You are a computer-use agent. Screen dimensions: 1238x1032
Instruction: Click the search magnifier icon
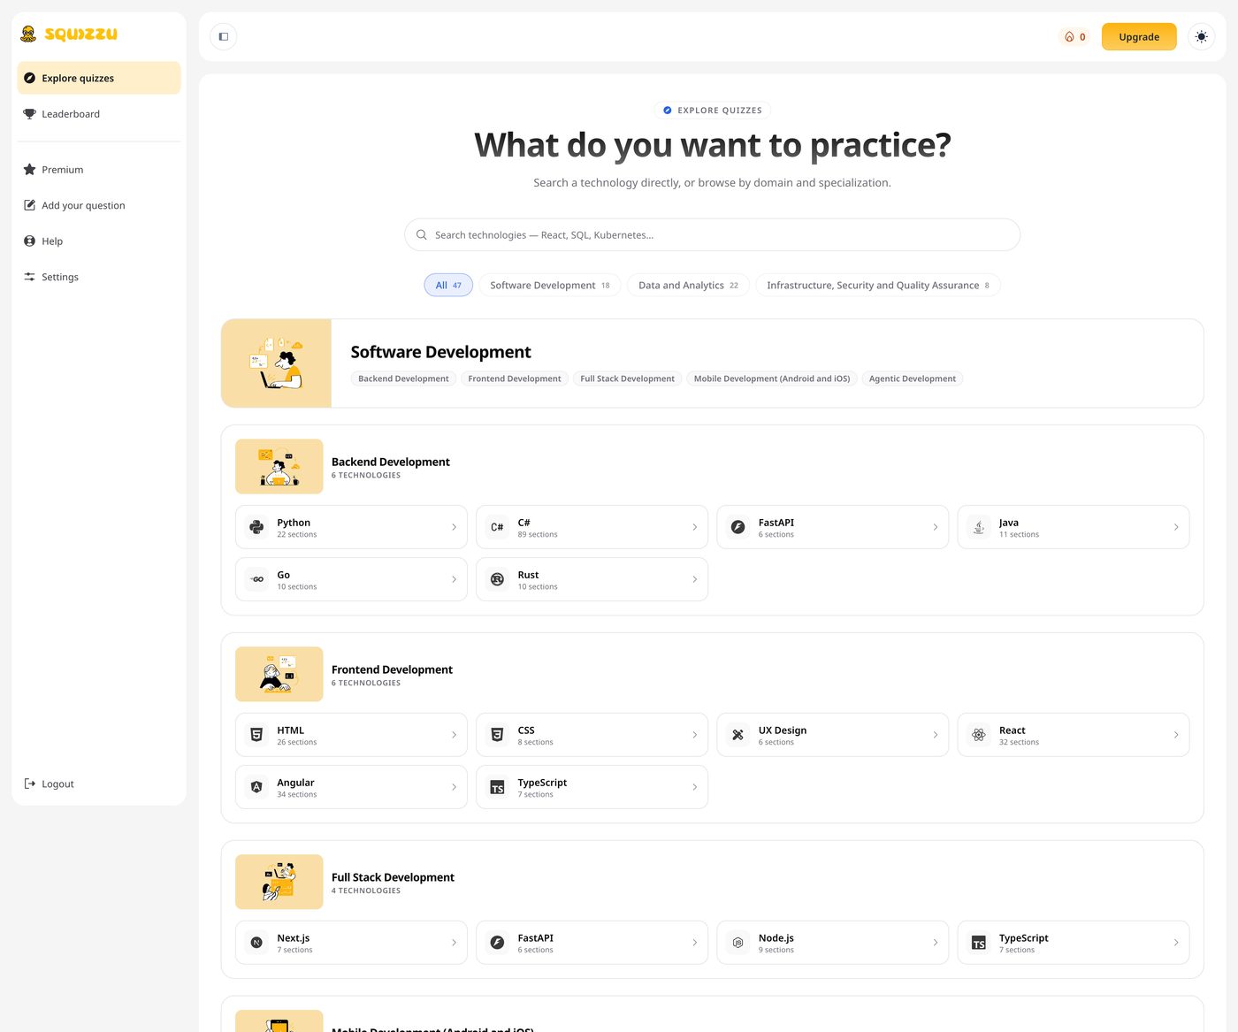pos(422,235)
